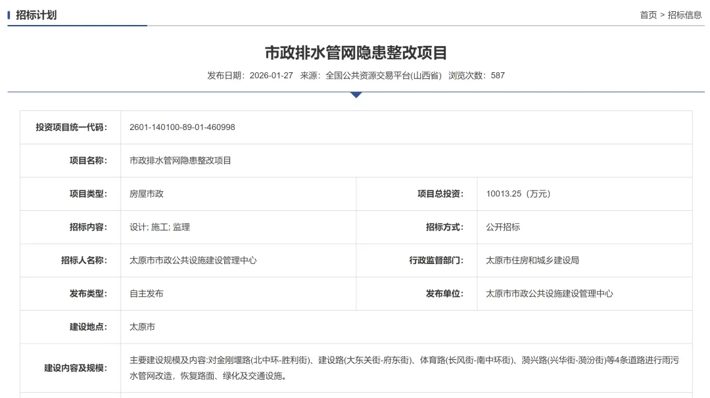Viewport: 710px width, 398px height.
Task: Click the 发布单位 value cell
Action: [x=584, y=294]
